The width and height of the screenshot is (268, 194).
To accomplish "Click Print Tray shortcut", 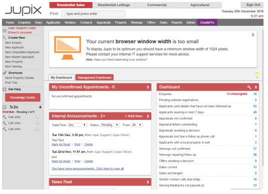I will click(11, 82).
